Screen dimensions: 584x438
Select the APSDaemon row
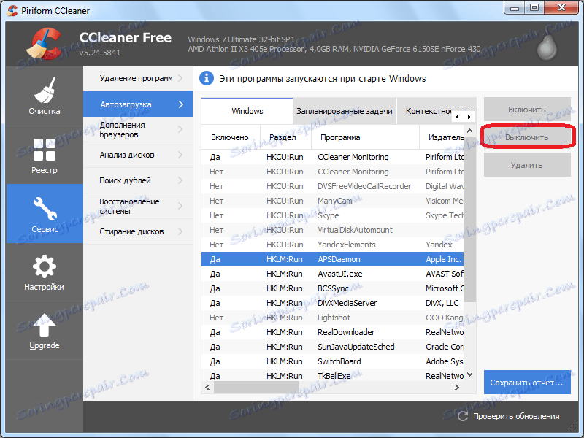point(333,259)
